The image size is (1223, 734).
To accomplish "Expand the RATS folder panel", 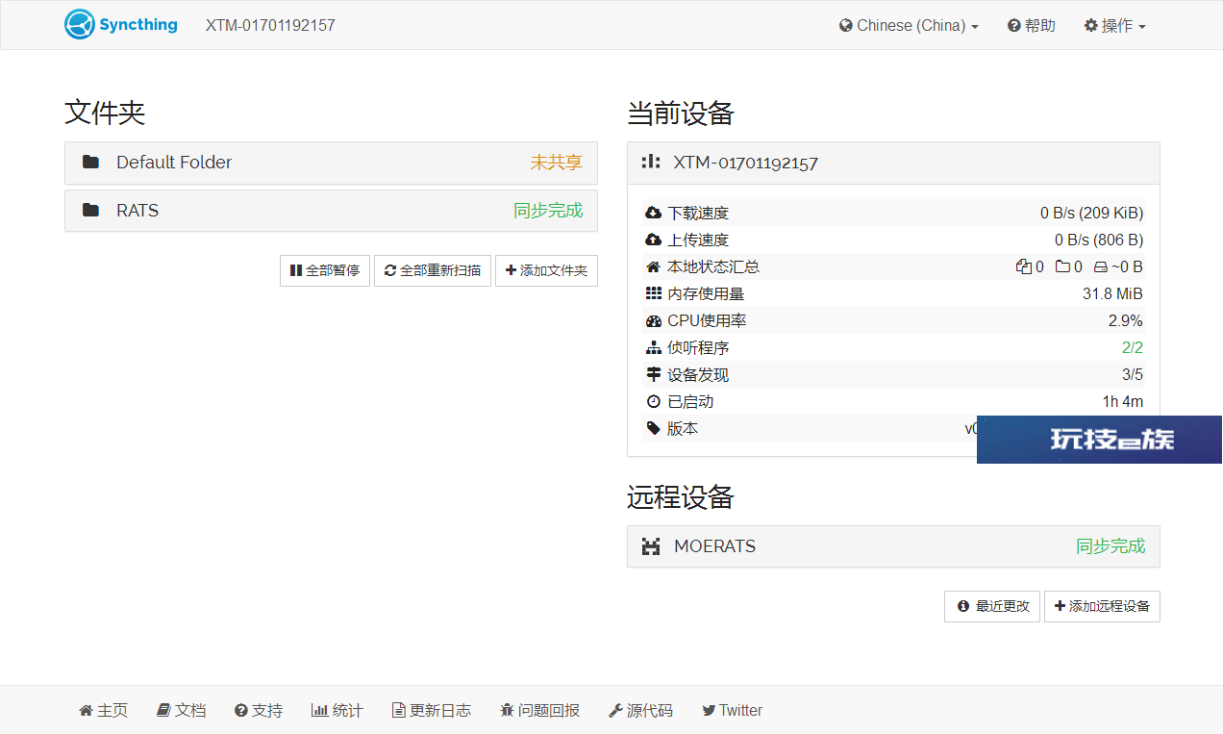I will pos(331,211).
